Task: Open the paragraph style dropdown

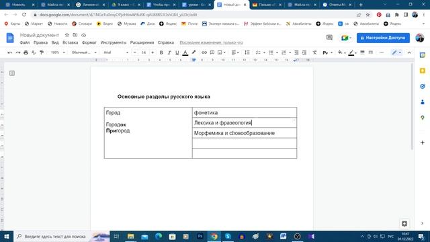Action: point(84,52)
